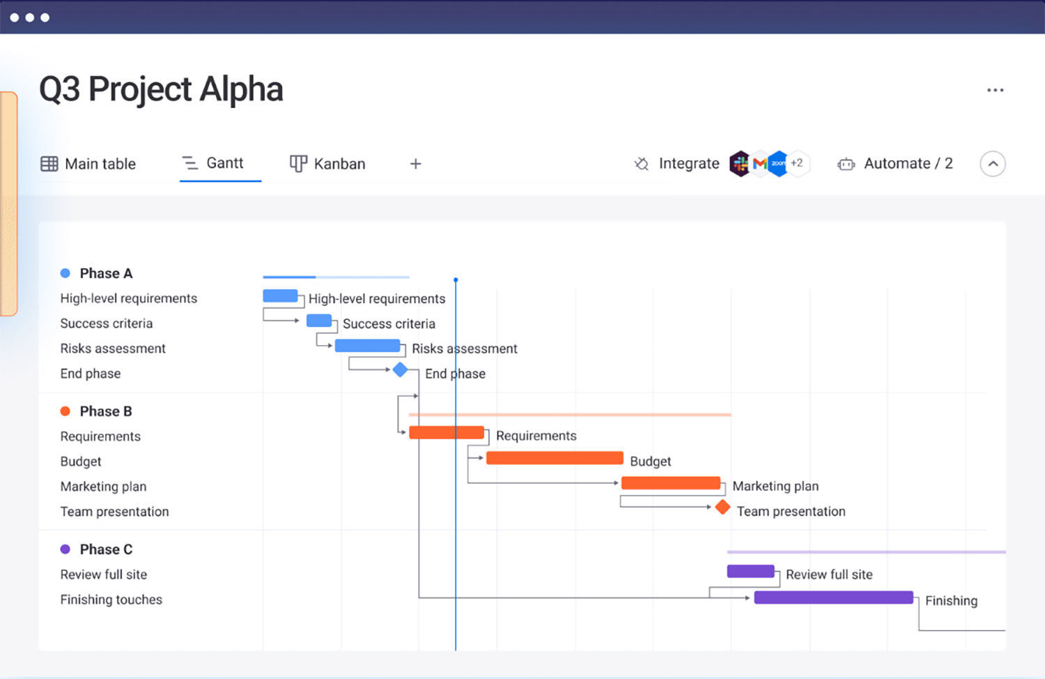Select the Marketing plan task bar
The image size is (1045, 679).
coord(670,482)
